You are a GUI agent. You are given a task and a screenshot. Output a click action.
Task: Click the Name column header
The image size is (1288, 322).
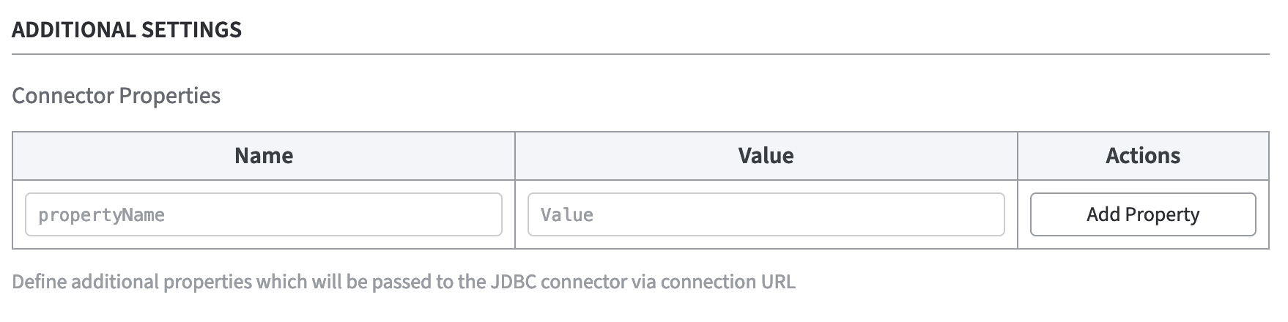pos(264,155)
